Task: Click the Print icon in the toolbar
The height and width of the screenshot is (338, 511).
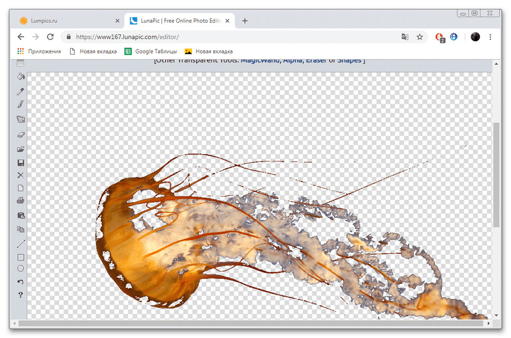Action: click(21, 200)
